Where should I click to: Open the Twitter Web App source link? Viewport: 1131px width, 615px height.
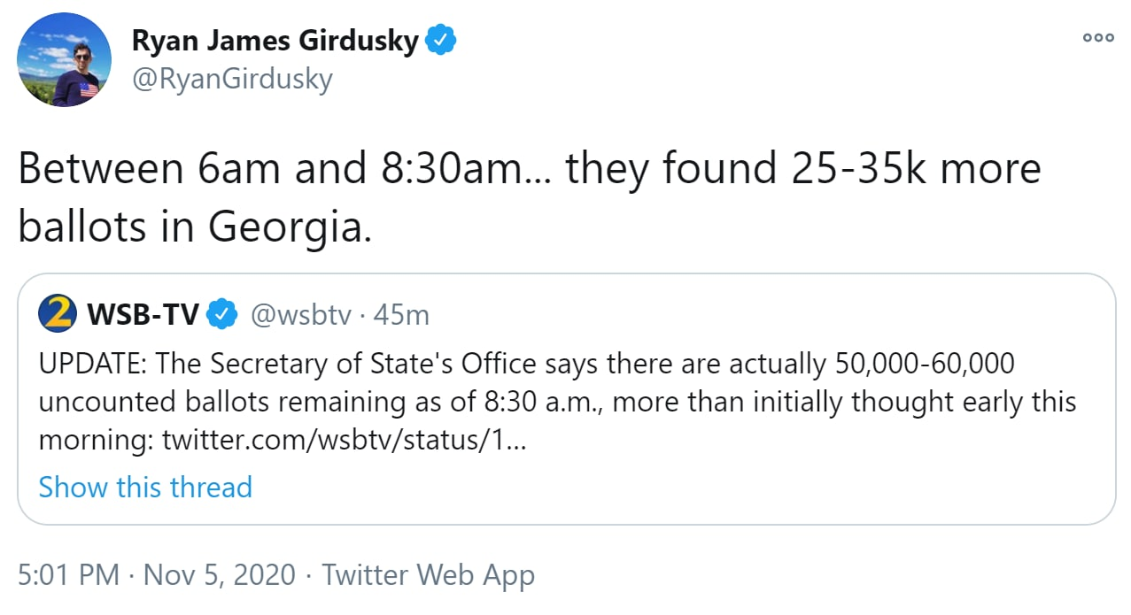[428, 575]
